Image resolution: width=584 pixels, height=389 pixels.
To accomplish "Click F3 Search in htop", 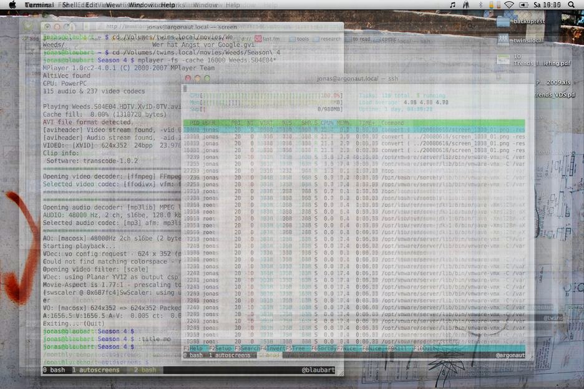I will [247, 348].
